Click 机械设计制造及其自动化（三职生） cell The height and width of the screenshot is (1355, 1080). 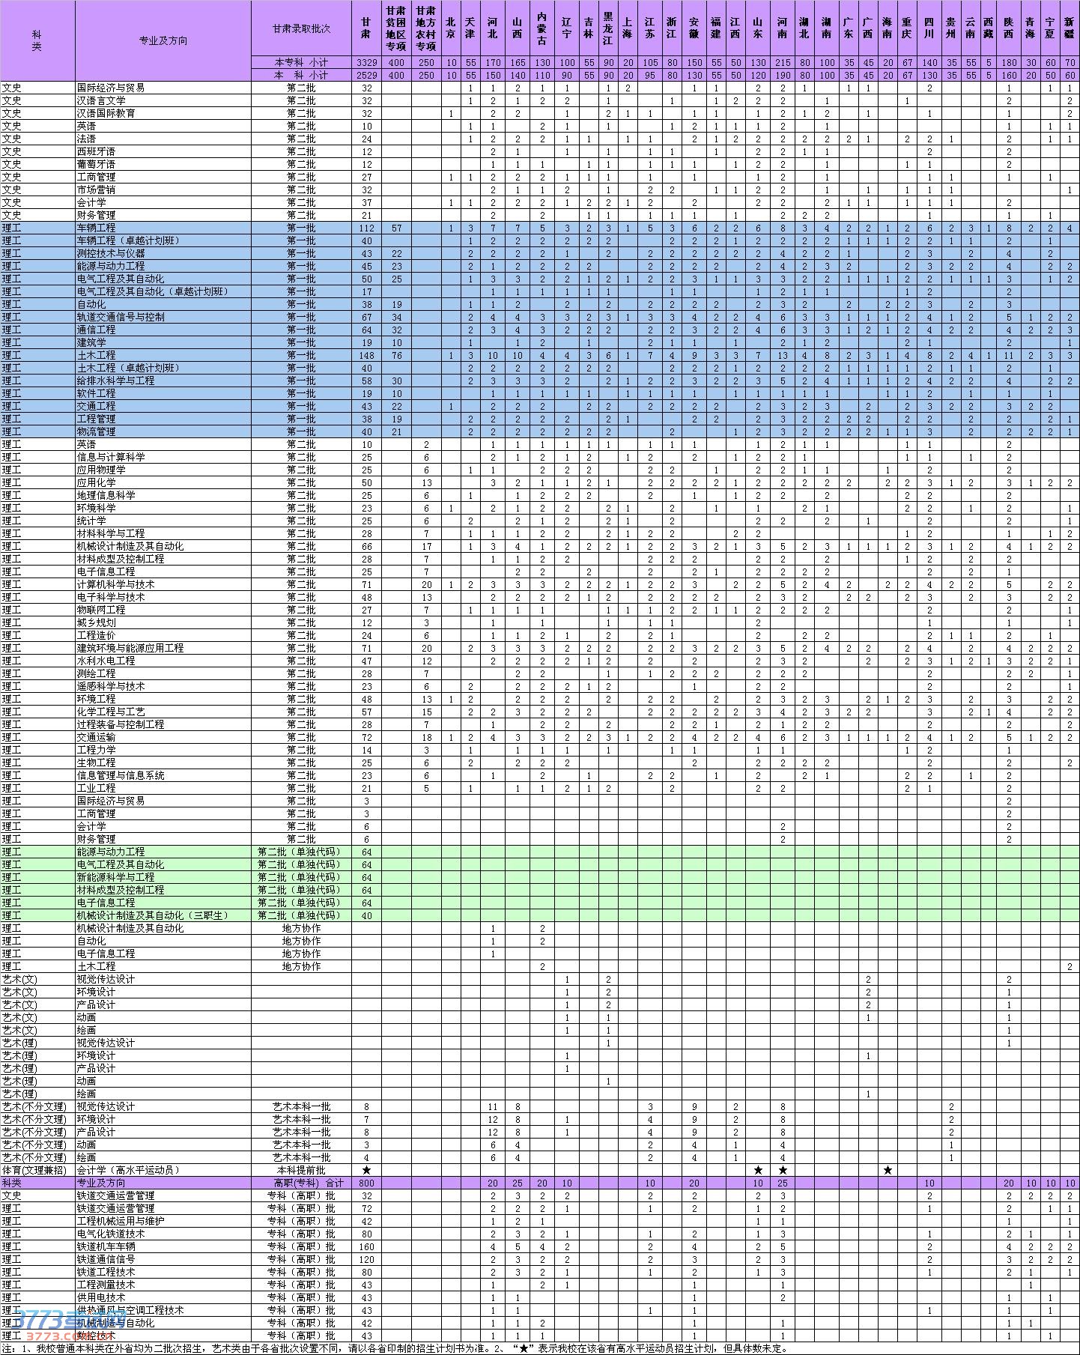coord(152,915)
